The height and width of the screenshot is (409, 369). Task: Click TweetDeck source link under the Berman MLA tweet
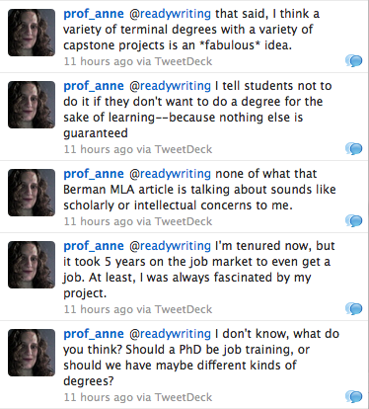[x=184, y=221]
